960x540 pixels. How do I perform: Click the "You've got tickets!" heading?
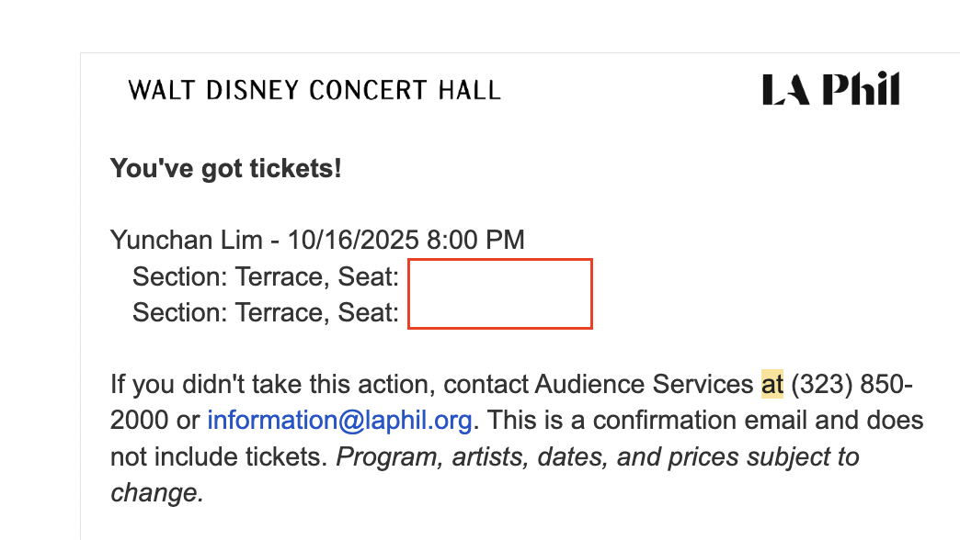coord(225,169)
